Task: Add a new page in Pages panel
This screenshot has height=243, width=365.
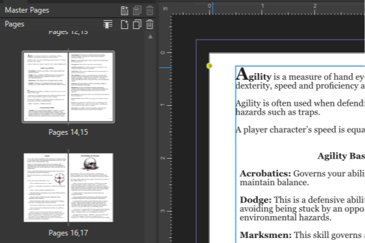Action: 125,24
